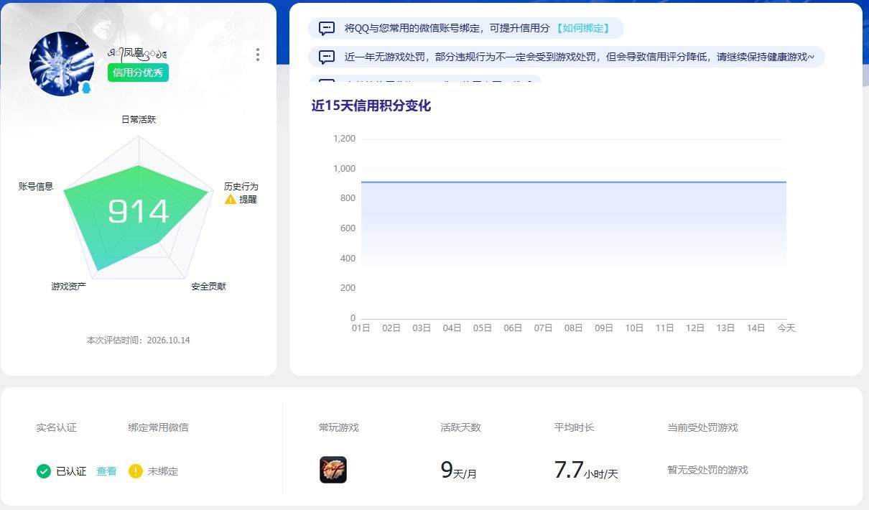The image size is (869, 510).
Task: Click the 查看 link beside 已认证
Action: coord(107,471)
